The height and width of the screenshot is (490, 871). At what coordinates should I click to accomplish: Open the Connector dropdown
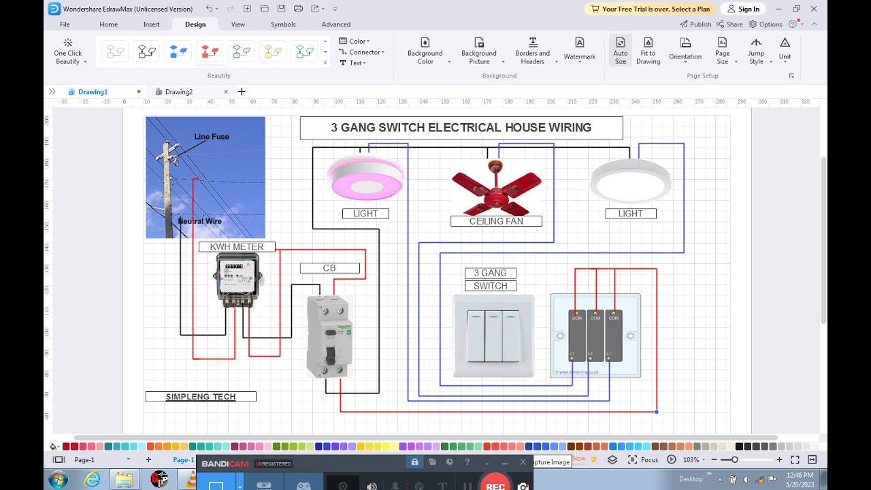point(362,52)
